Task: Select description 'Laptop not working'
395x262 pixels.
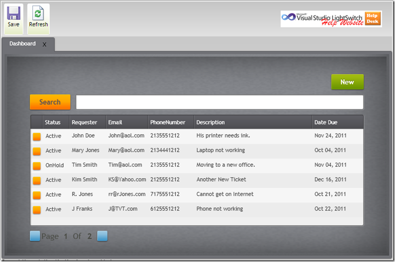Action: pyautogui.click(x=220, y=150)
